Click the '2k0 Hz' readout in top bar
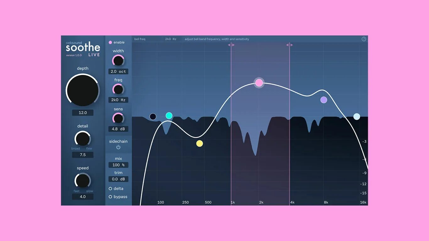Image resolution: width=429 pixels, height=241 pixels. tap(171, 39)
